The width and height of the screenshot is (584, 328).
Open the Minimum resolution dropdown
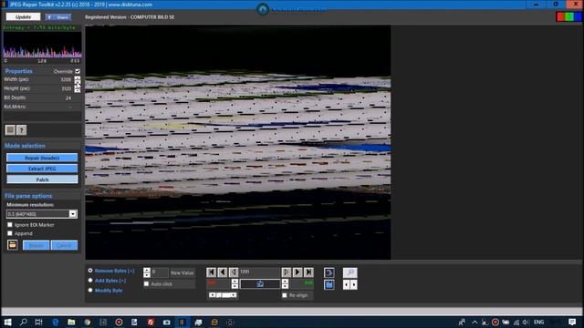tap(73, 214)
